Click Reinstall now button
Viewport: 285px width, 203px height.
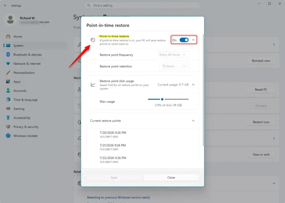[261, 61]
